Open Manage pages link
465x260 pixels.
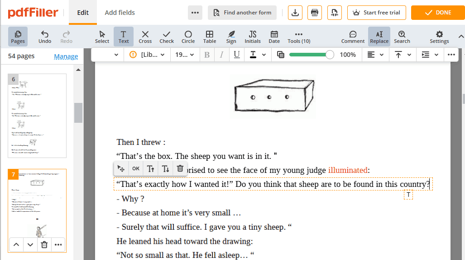66,56
